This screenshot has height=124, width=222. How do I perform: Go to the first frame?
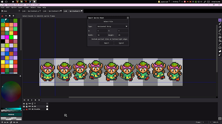tap(24, 100)
